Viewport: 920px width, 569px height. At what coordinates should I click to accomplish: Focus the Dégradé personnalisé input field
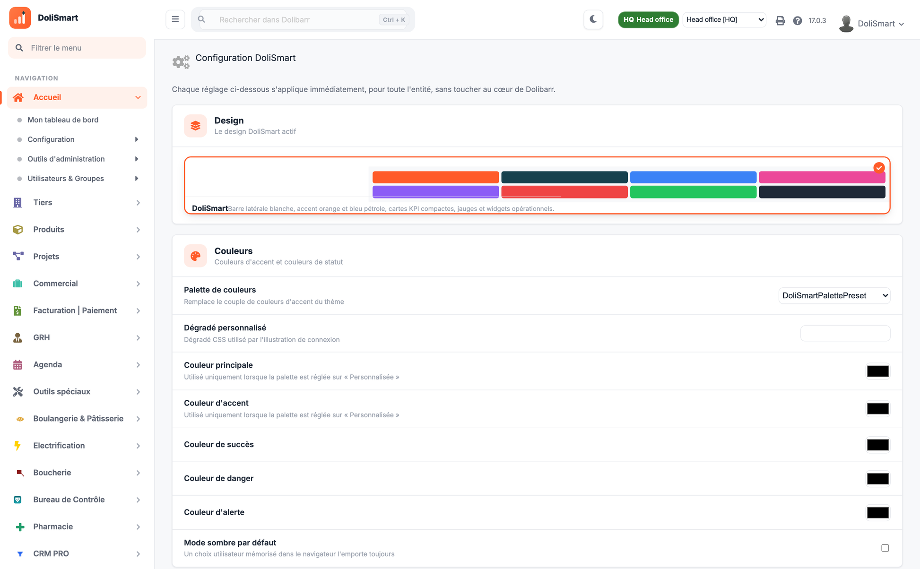tap(845, 333)
